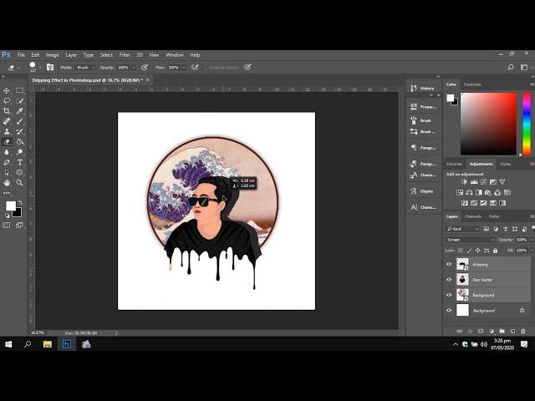535x401 pixels.
Task: Select the Healing Brush tool
Action: 7,121
